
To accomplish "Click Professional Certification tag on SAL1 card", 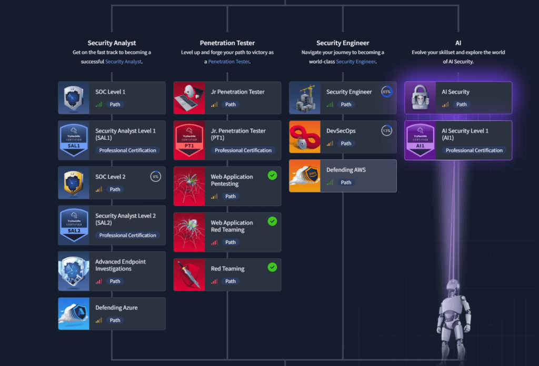I will 127,150.
